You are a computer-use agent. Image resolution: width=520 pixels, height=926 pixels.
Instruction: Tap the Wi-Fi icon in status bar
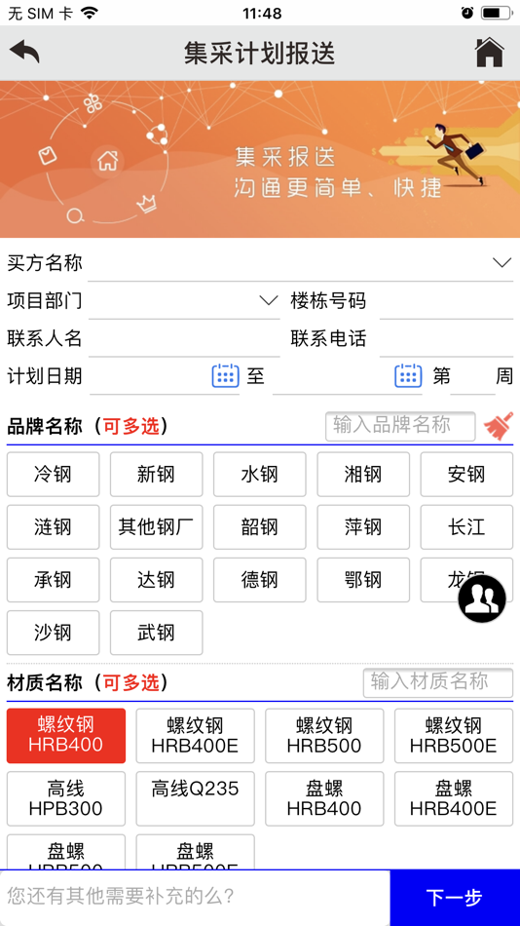point(90,13)
